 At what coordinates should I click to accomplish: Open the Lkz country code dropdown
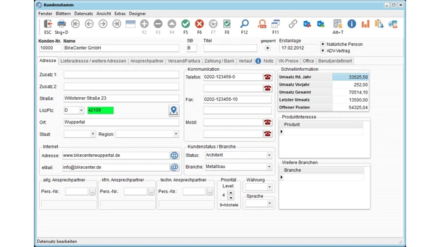click(81, 110)
